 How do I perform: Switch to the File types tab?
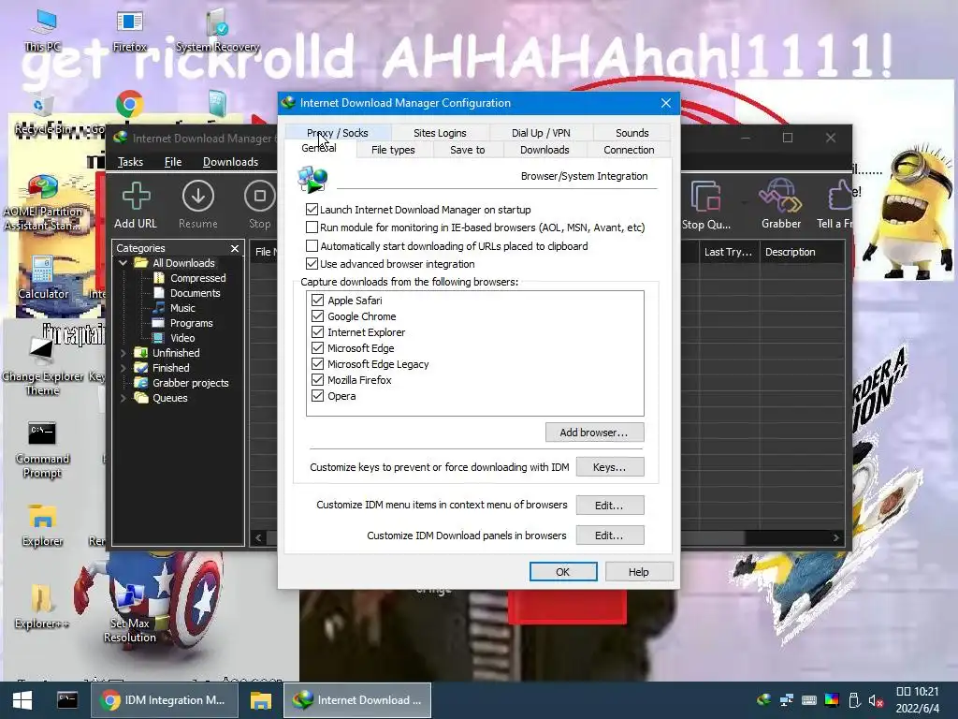click(x=393, y=150)
